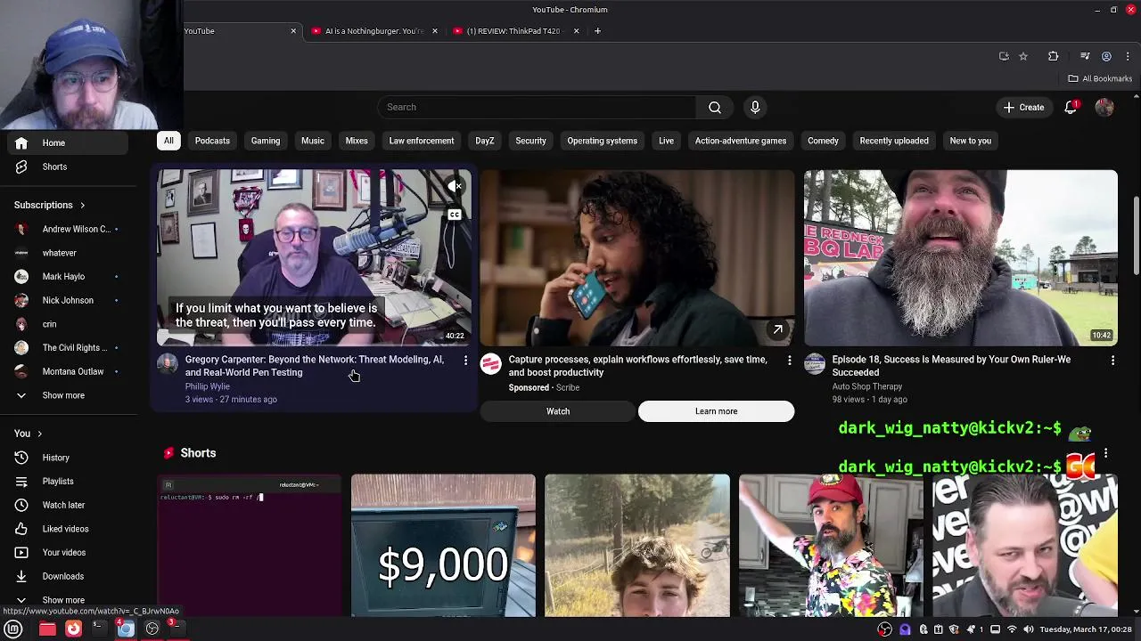Screen dimensions: 1141x641
Task: Open Liked videos in the sidebar
Action: tap(64, 529)
